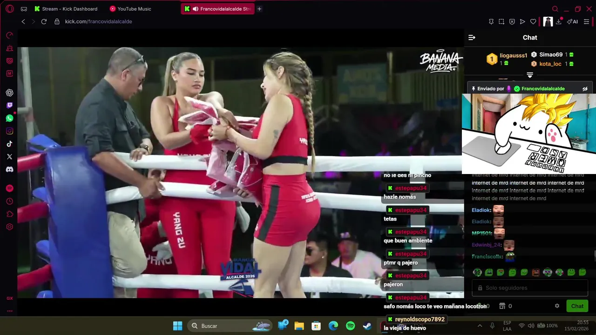The width and height of the screenshot is (596, 335).
Task: Open chat settings gear beside the Chat button
Action: 557,306
